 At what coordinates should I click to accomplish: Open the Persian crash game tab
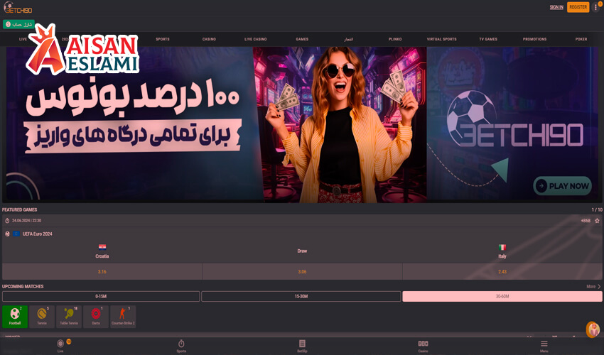349,39
